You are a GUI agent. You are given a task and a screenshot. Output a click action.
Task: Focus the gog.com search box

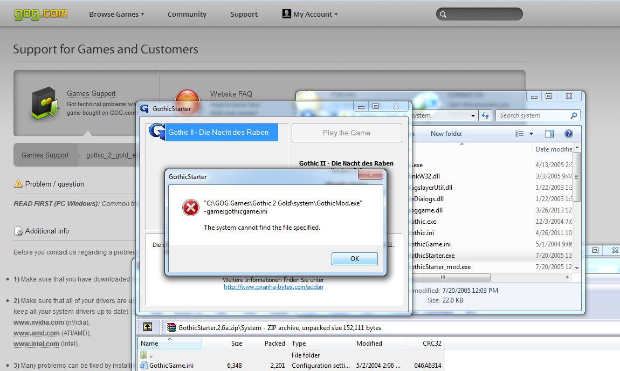[479, 14]
